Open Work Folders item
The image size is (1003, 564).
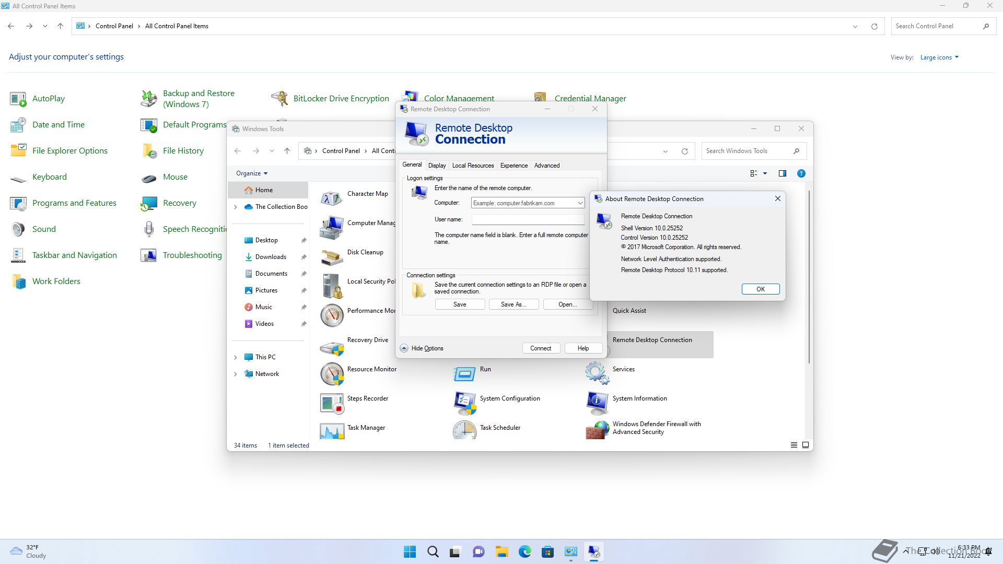[45, 281]
